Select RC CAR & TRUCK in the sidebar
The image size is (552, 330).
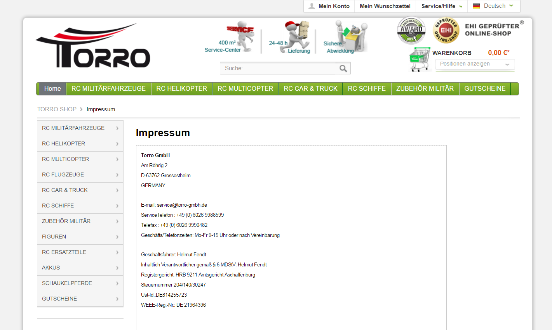coord(80,190)
